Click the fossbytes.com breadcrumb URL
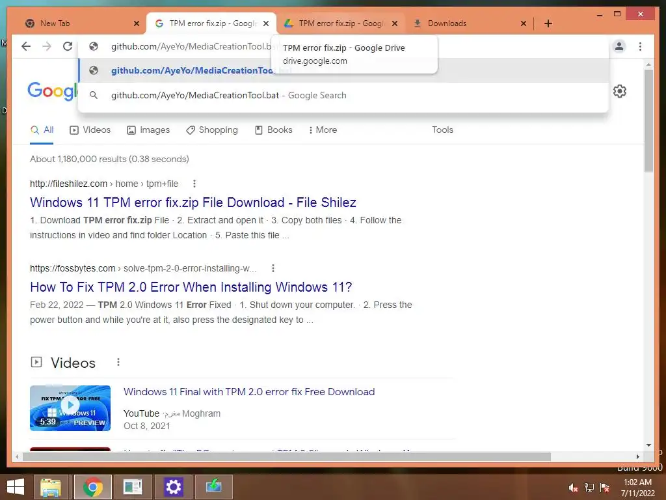Viewport: 666px width, 500px height. click(x=143, y=268)
